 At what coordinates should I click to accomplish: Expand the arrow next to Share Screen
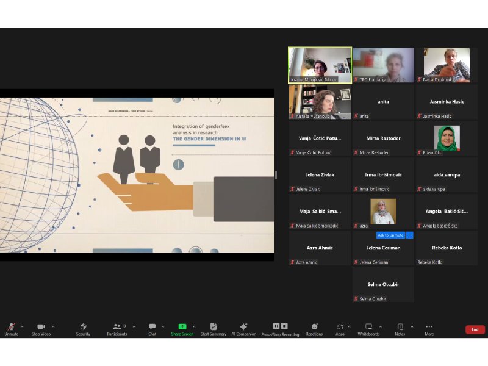coord(194,326)
